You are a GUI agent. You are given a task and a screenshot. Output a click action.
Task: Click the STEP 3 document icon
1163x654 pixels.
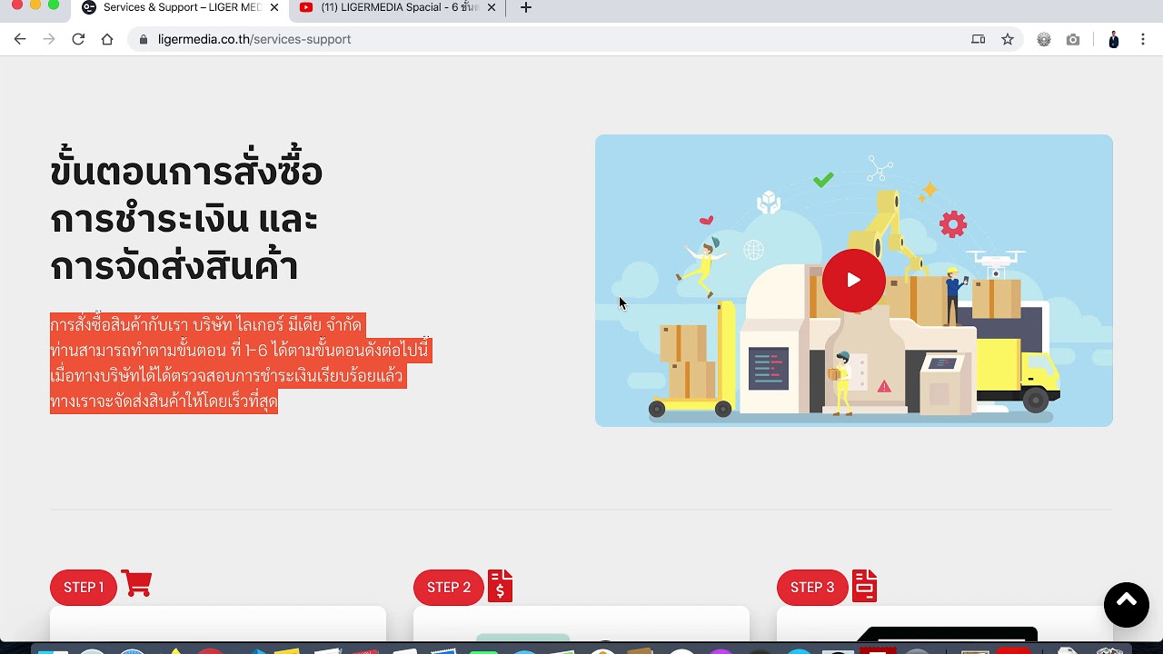864,586
